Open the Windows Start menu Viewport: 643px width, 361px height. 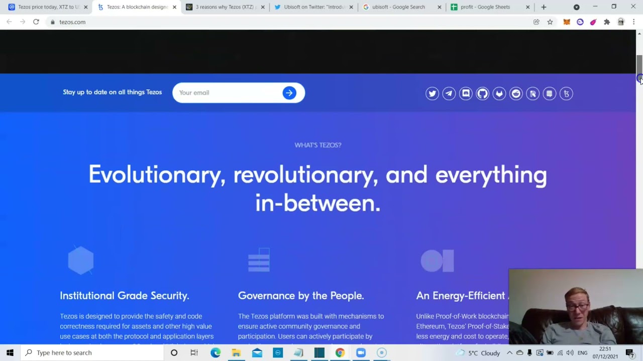(10, 352)
